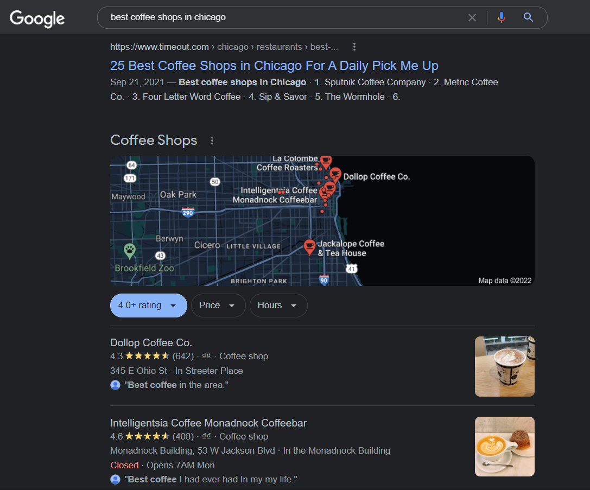
Task: Click the Brighton Park label on the map
Action: (259, 281)
